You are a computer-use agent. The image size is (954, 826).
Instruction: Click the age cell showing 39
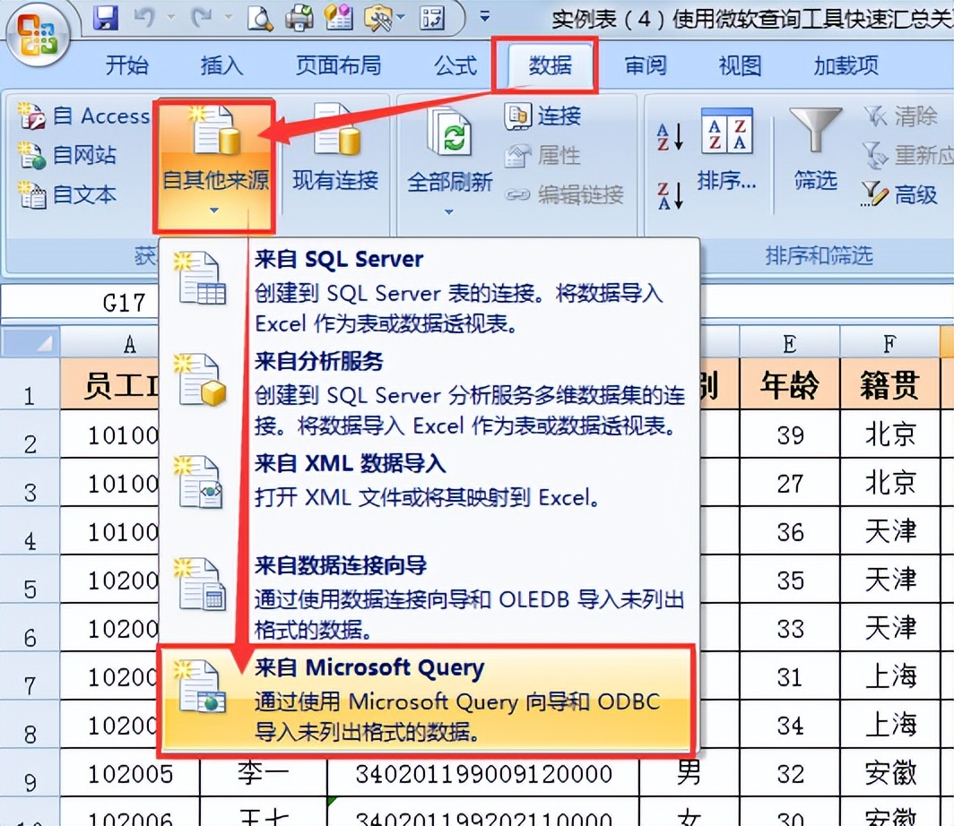coord(789,434)
